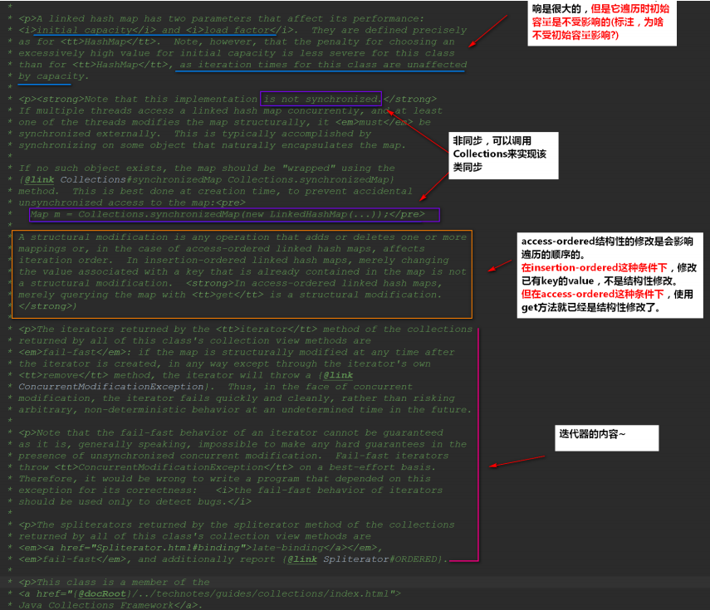Click the "<em>must</em>" emphasized word
710x610 pixels.
[x=374, y=122]
